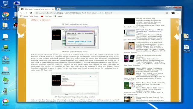193x109 pixels.
Task: Click the Micromax Canvas Spark thumbnail
Action: pos(129,99)
